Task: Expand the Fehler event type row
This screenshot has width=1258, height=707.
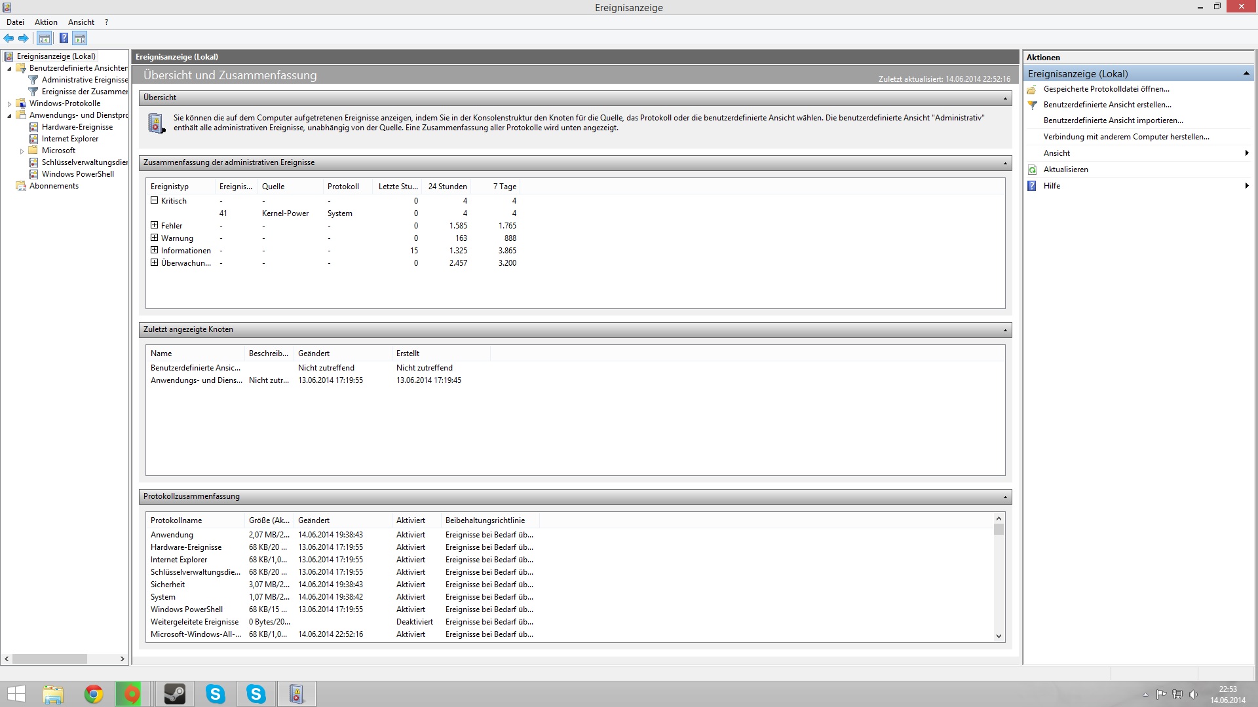Action: coord(155,226)
